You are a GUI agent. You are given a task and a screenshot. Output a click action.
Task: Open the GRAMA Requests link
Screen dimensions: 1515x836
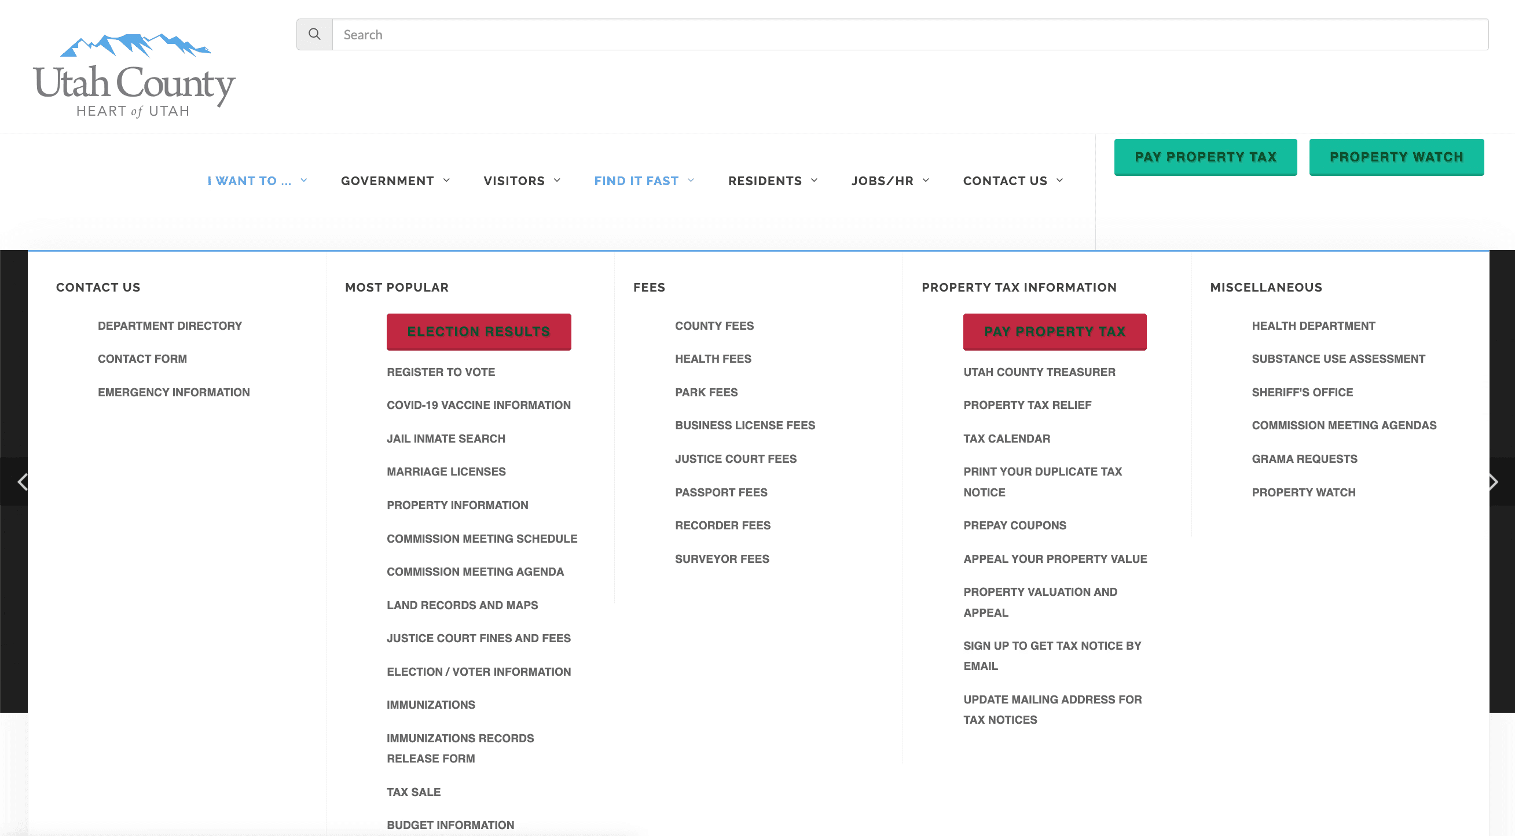[1304, 459]
